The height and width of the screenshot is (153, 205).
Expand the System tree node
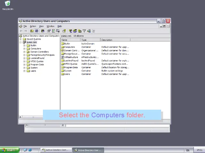pyautogui.click(x=24, y=68)
